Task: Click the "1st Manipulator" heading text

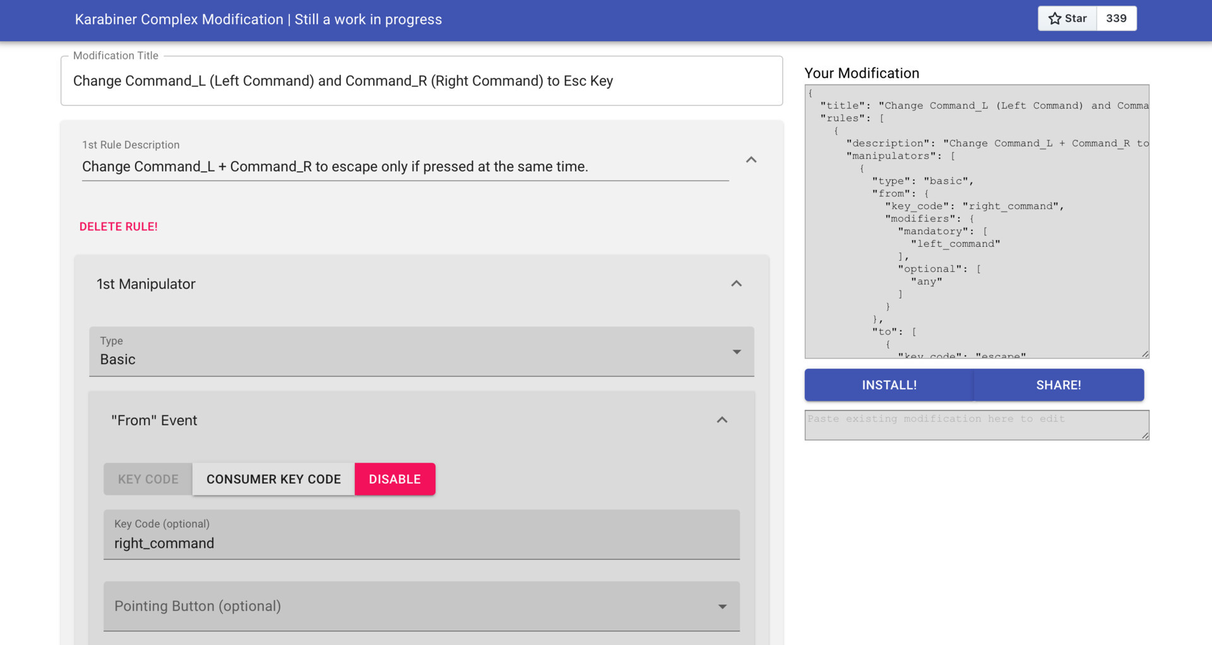Action: tap(146, 284)
